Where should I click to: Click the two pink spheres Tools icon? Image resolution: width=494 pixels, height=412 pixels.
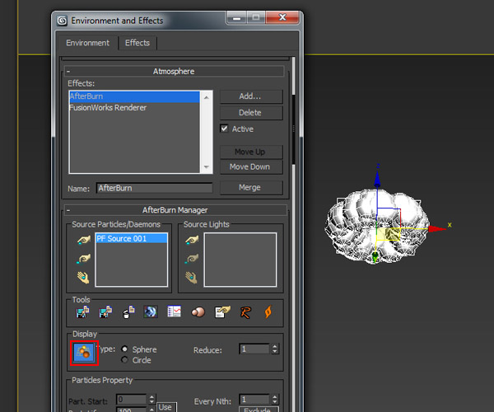coord(198,312)
